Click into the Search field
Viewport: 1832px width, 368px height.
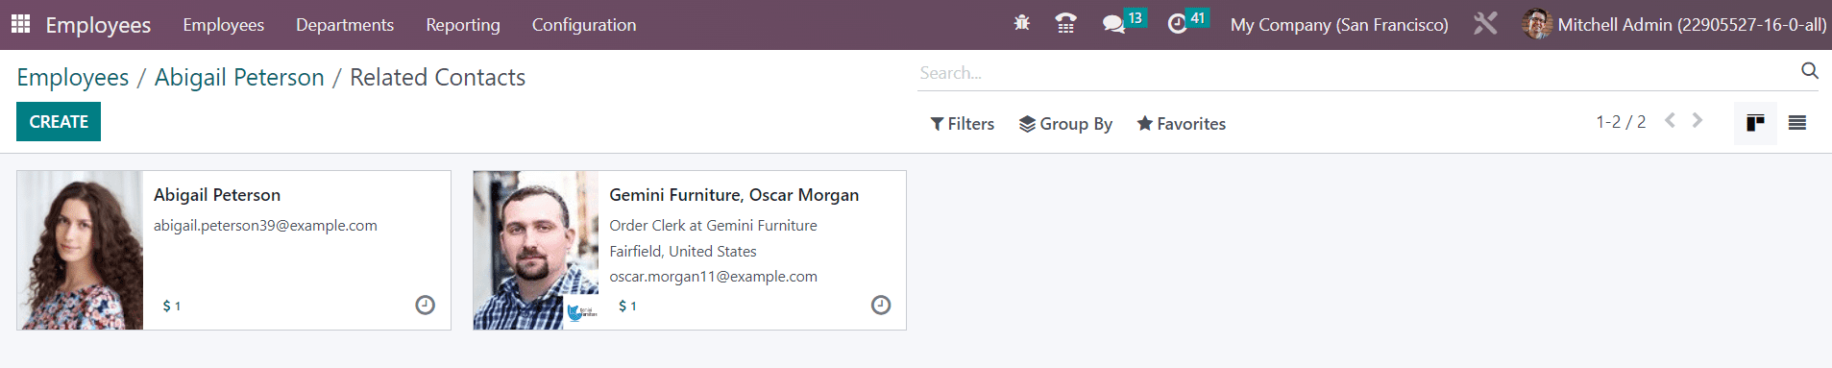[1355, 73]
